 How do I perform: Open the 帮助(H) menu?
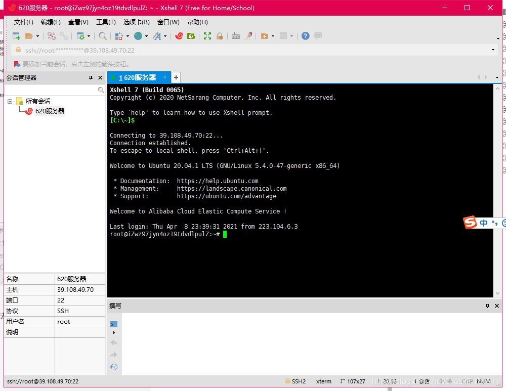pyautogui.click(x=197, y=22)
